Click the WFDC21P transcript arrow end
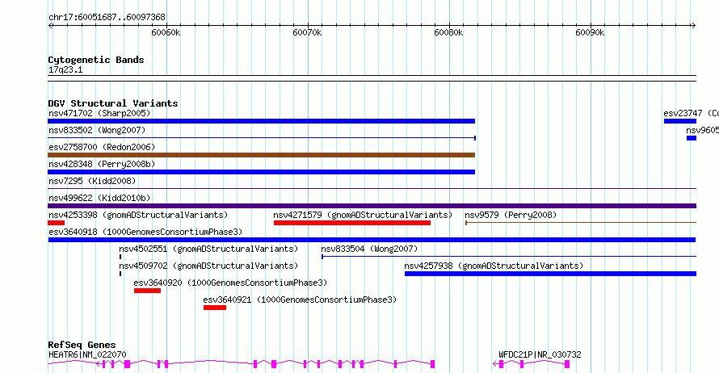The height and width of the screenshot is (373, 719). [496, 364]
